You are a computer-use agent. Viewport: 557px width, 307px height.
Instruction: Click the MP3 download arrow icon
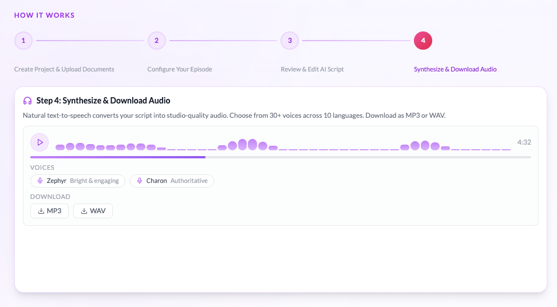41,211
